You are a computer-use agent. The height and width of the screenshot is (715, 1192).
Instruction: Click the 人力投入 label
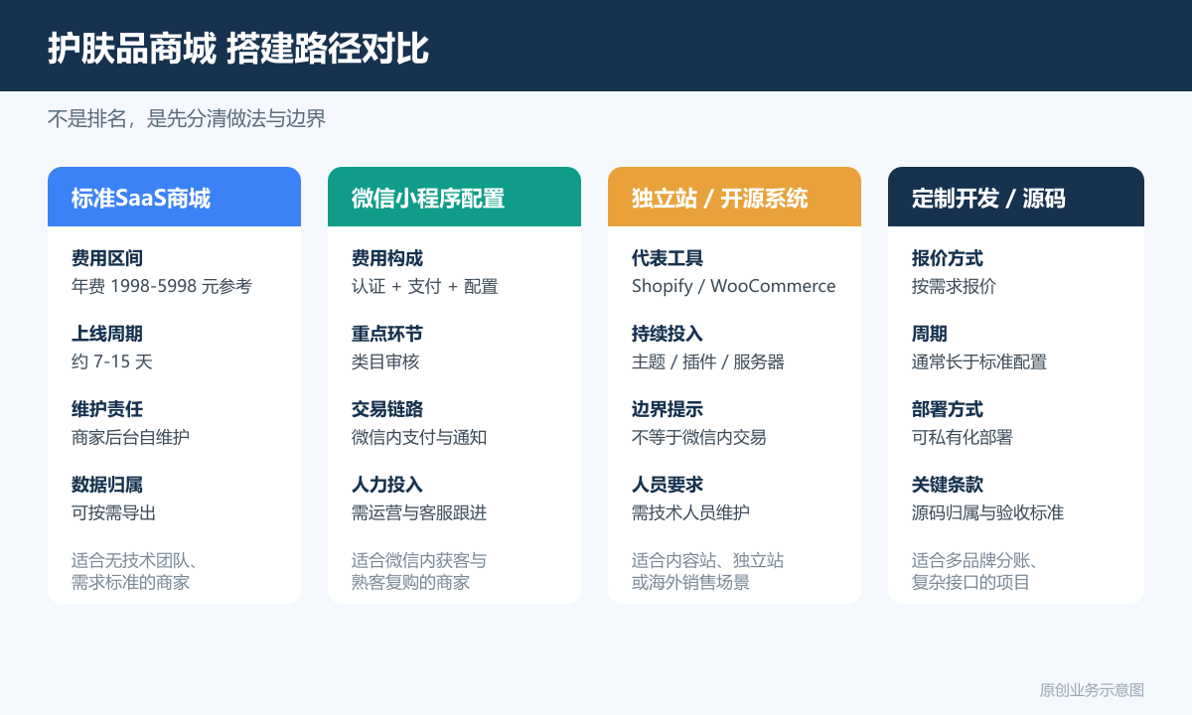[x=387, y=485]
